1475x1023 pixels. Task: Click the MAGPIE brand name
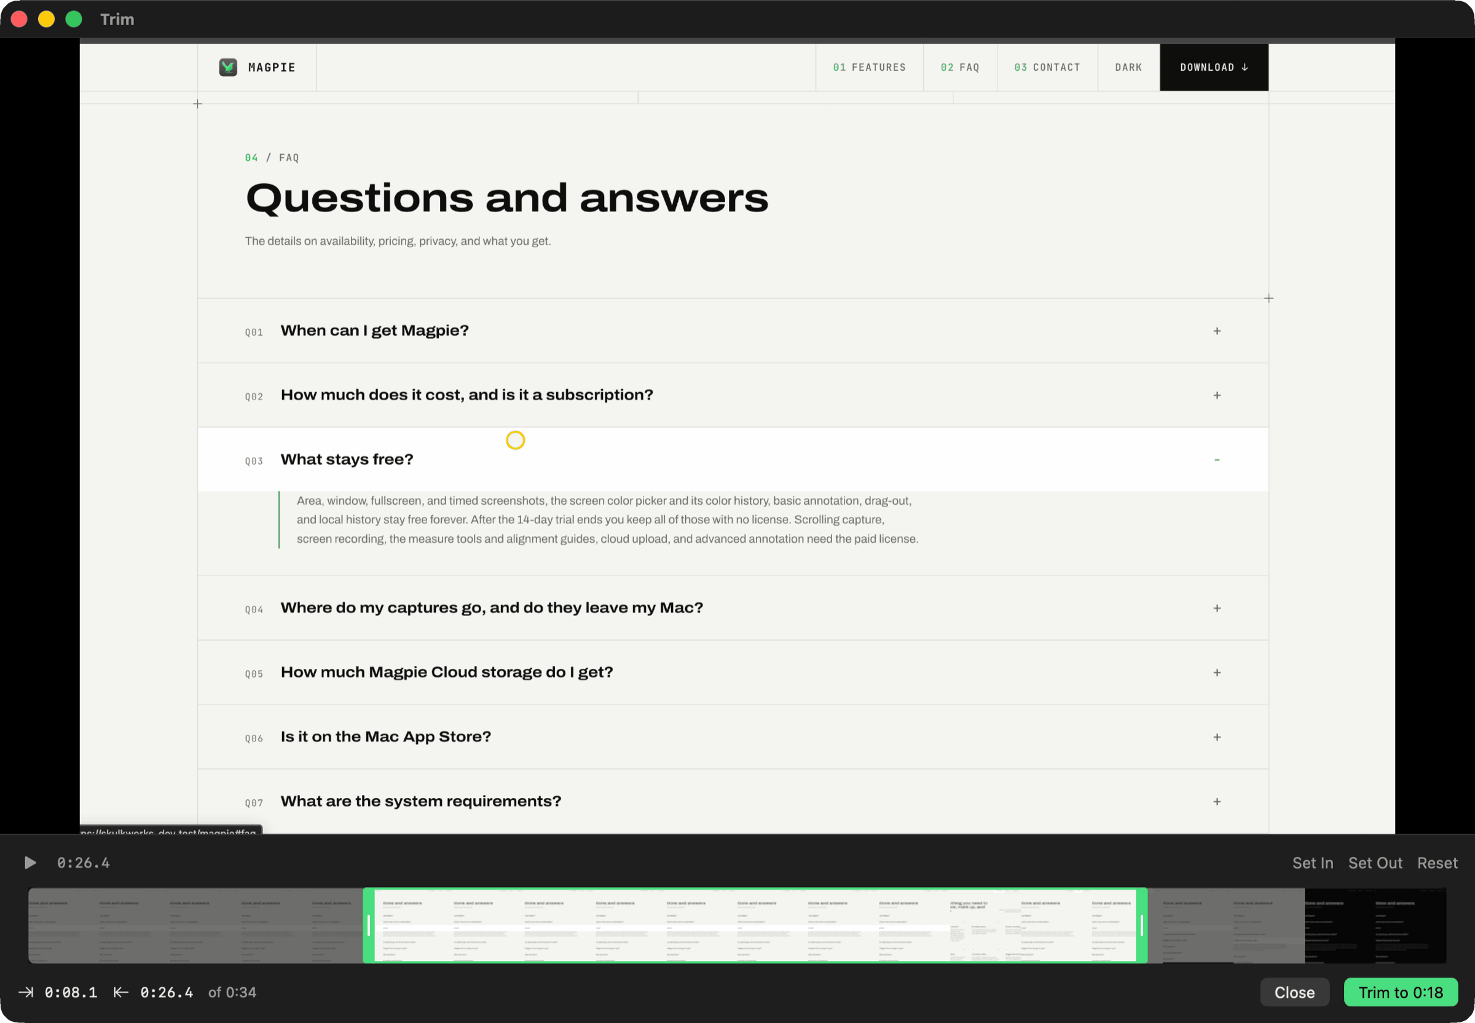coord(272,67)
